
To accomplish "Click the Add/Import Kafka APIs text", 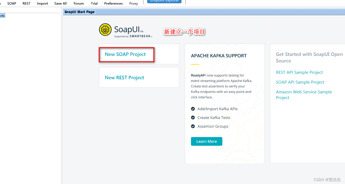I will pos(217,109).
